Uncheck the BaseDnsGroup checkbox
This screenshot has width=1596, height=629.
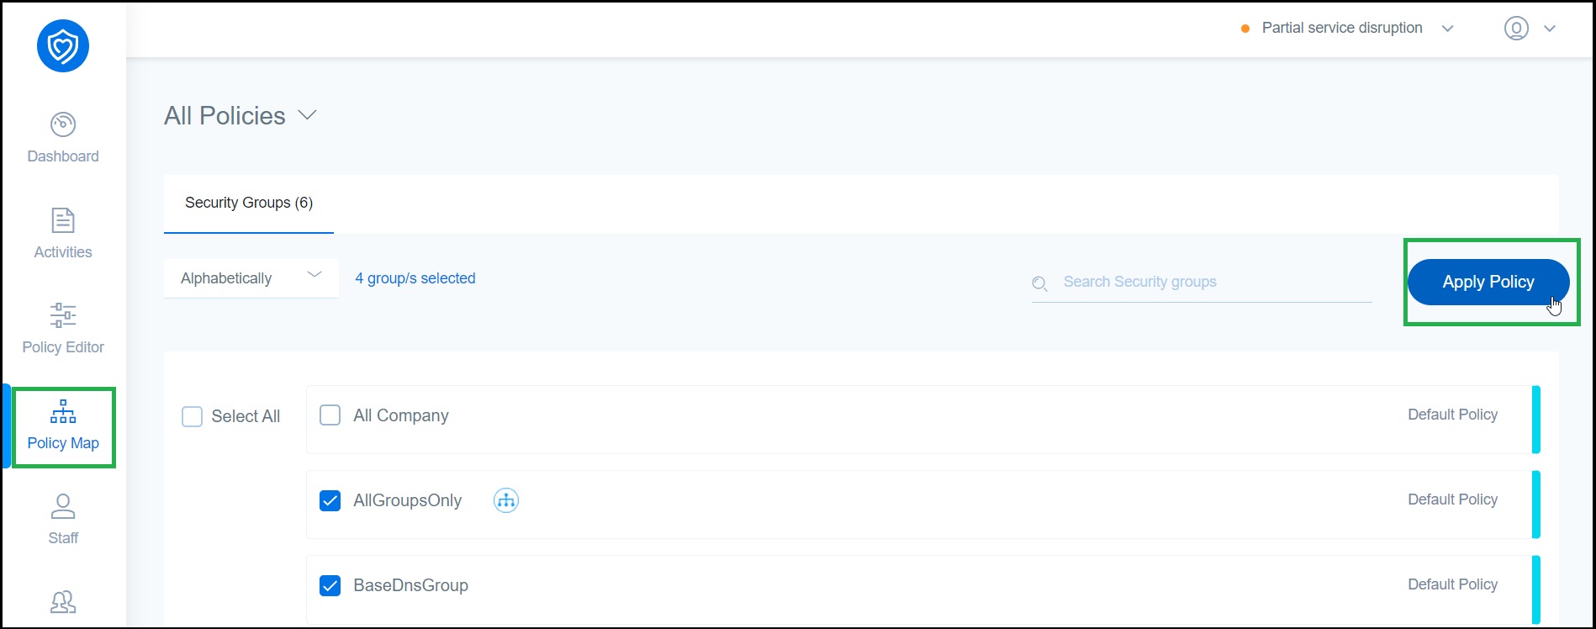click(330, 585)
